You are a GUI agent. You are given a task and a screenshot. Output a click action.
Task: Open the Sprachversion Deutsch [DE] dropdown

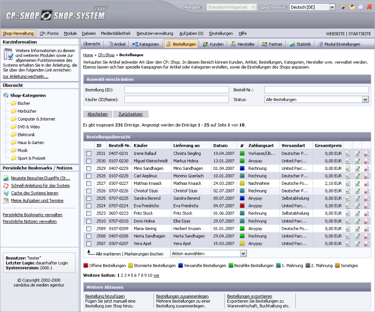click(x=313, y=7)
